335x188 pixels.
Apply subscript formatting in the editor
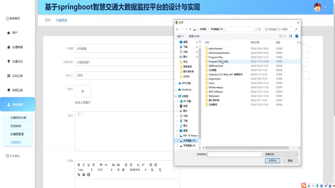point(138,165)
